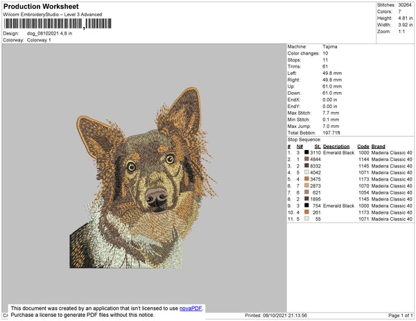Click the tan swatch beside 2873 stitches
Screen dimensions: 416x321
point(306,185)
